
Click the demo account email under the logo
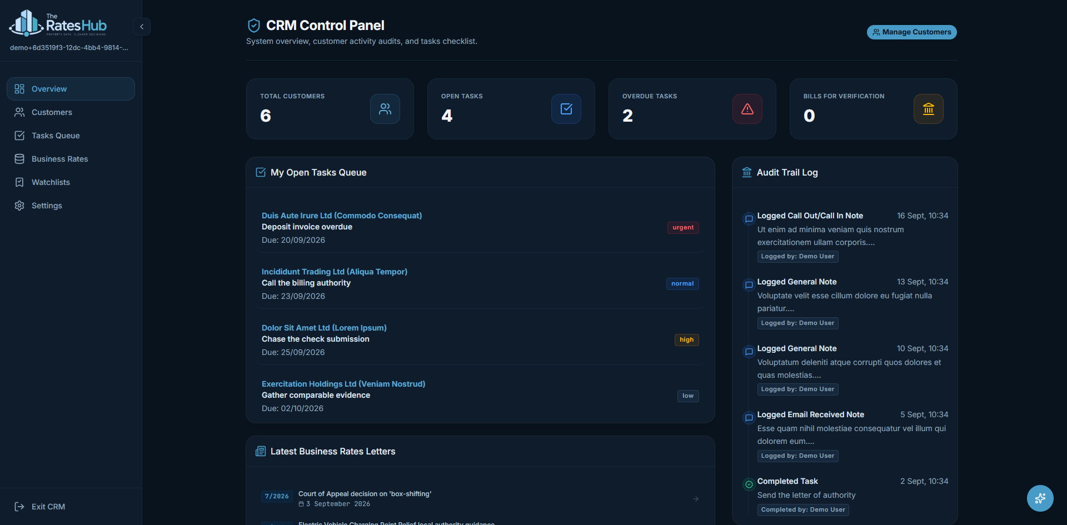pos(69,48)
